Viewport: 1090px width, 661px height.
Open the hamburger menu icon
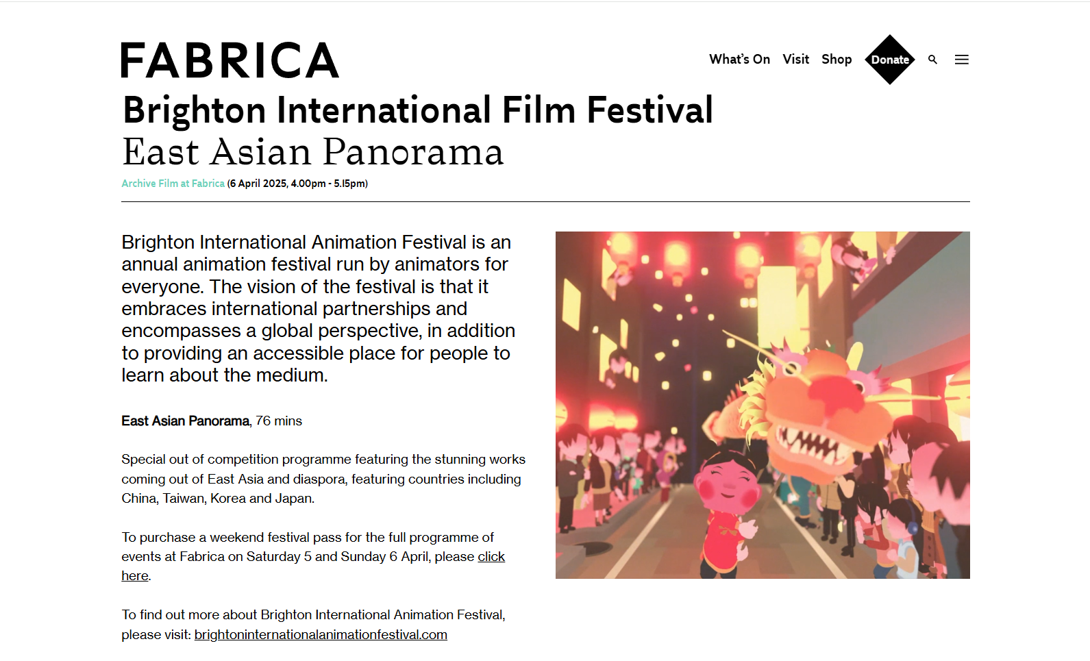coord(962,60)
